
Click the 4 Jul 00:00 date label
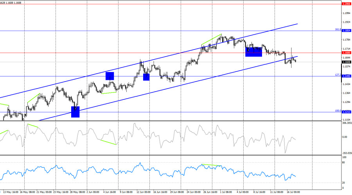(x=242, y=192)
